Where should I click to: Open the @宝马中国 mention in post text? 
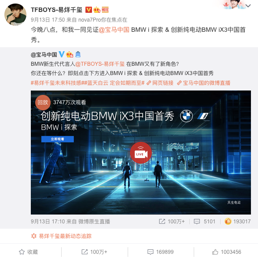(114, 30)
